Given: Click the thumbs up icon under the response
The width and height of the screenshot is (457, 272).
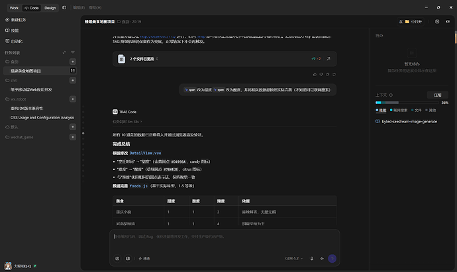Looking at the screenshot, I should click(x=315, y=74).
